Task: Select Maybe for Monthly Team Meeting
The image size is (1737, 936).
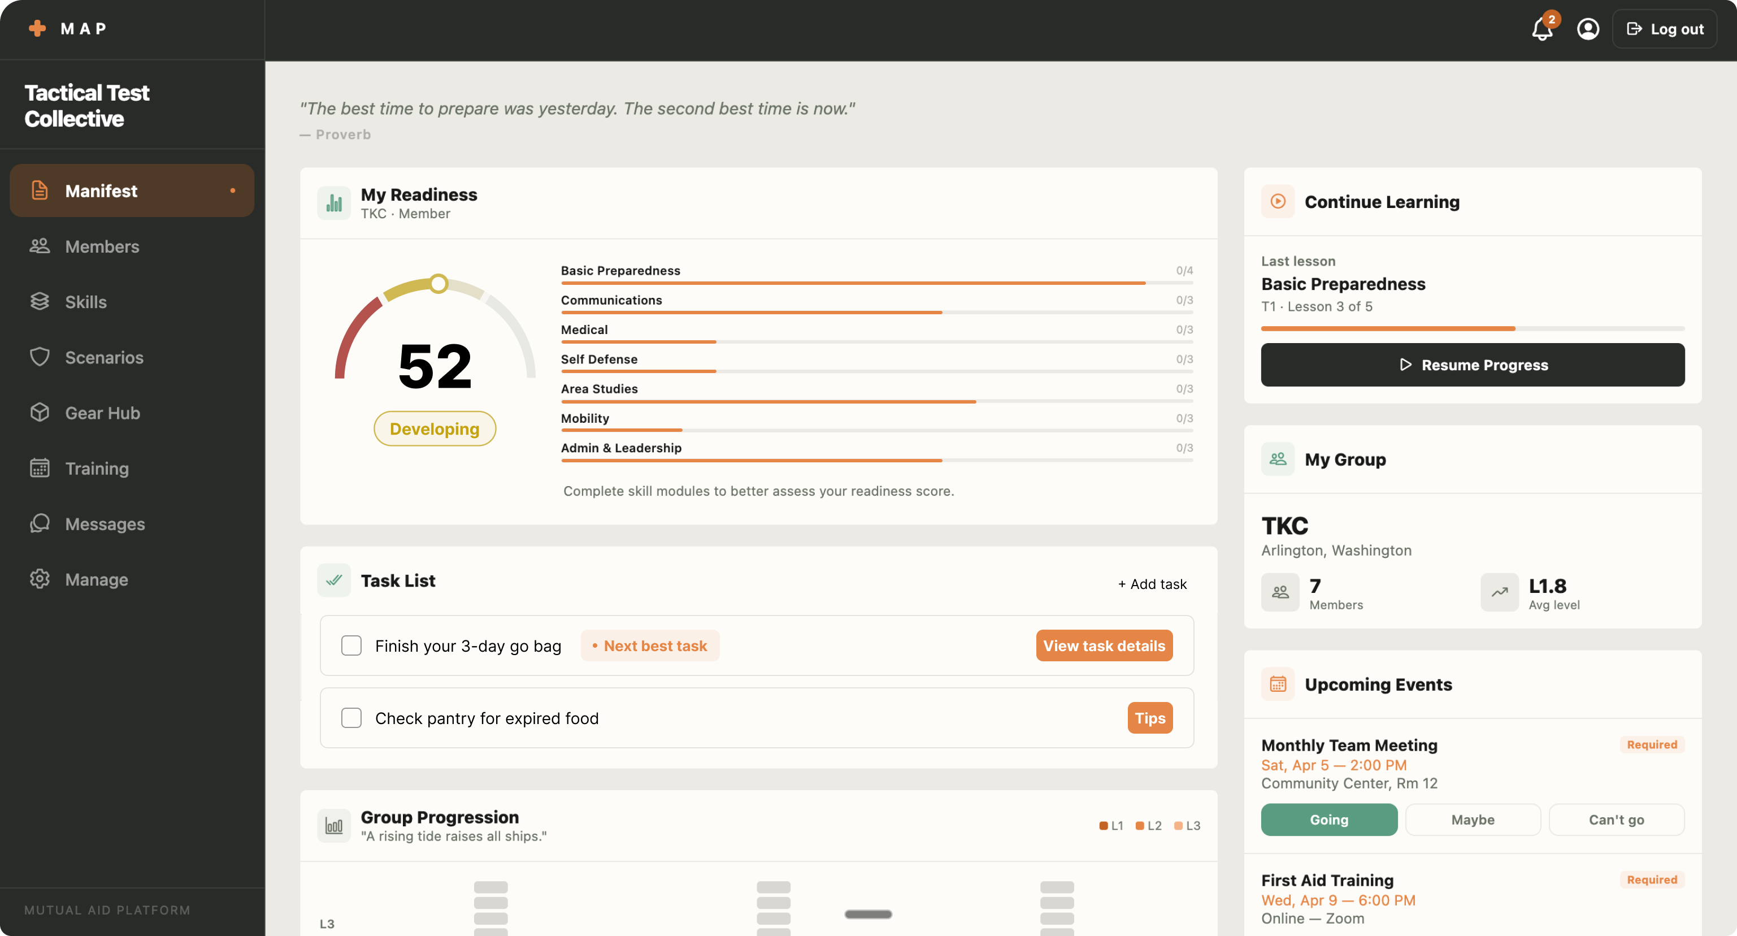Action: [1472, 820]
